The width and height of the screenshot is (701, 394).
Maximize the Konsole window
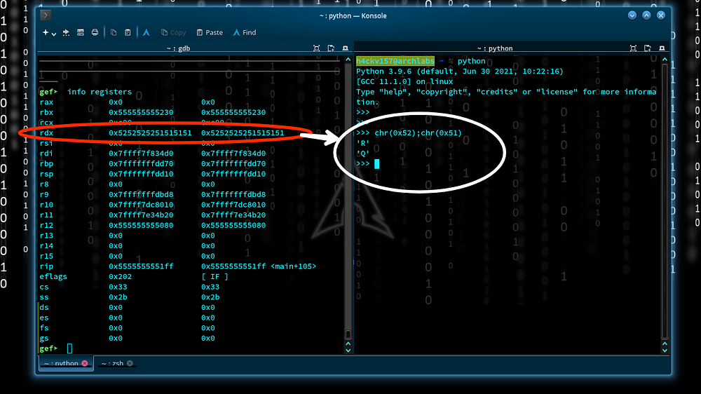[646, 15]
